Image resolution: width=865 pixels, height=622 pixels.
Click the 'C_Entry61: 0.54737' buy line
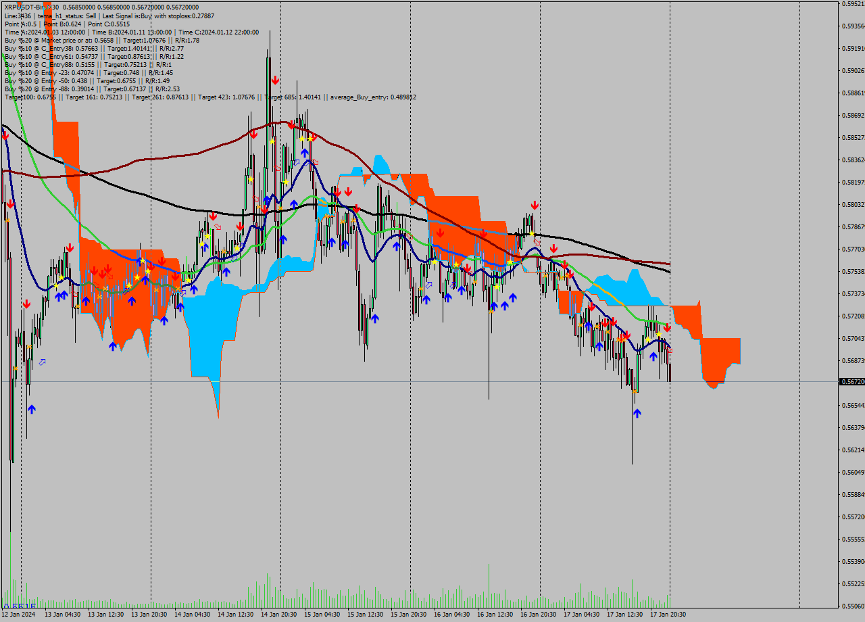point(94,56)
